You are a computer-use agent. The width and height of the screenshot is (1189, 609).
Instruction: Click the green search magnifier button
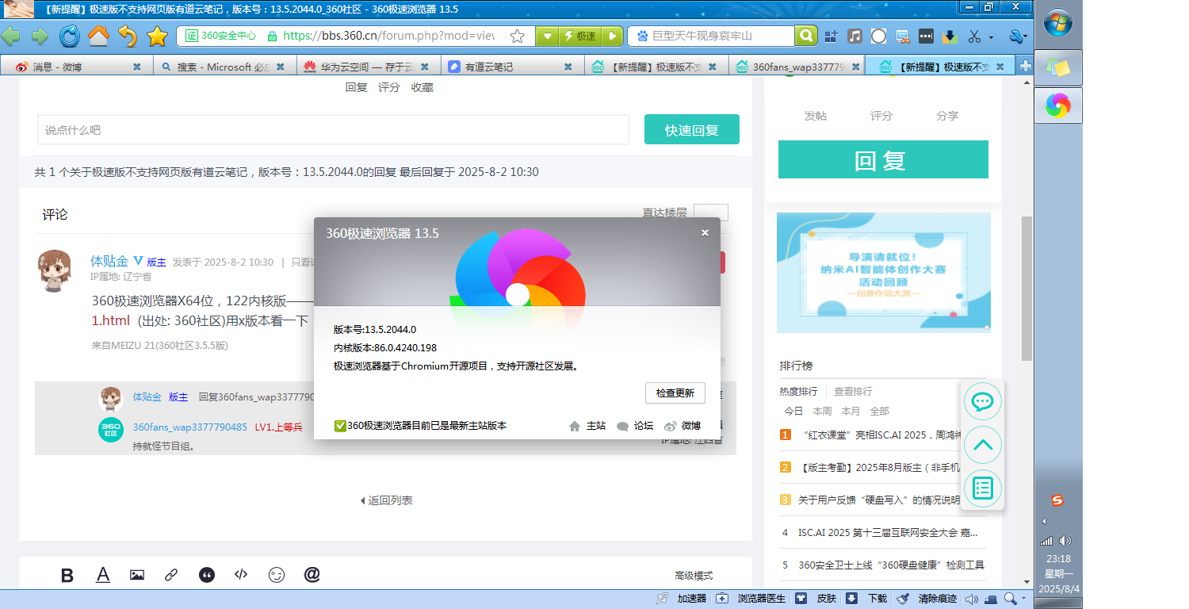pyautogui.click(x=806, y=36)
